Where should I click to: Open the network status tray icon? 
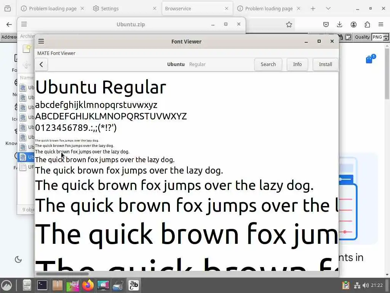357,285
